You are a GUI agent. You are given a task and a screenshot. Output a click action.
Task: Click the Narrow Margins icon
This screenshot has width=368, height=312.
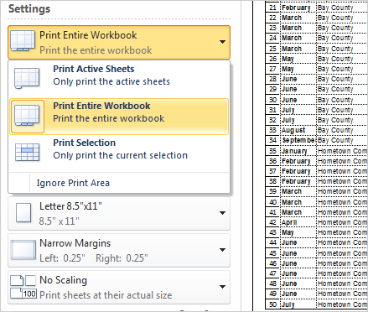(23, 250)
